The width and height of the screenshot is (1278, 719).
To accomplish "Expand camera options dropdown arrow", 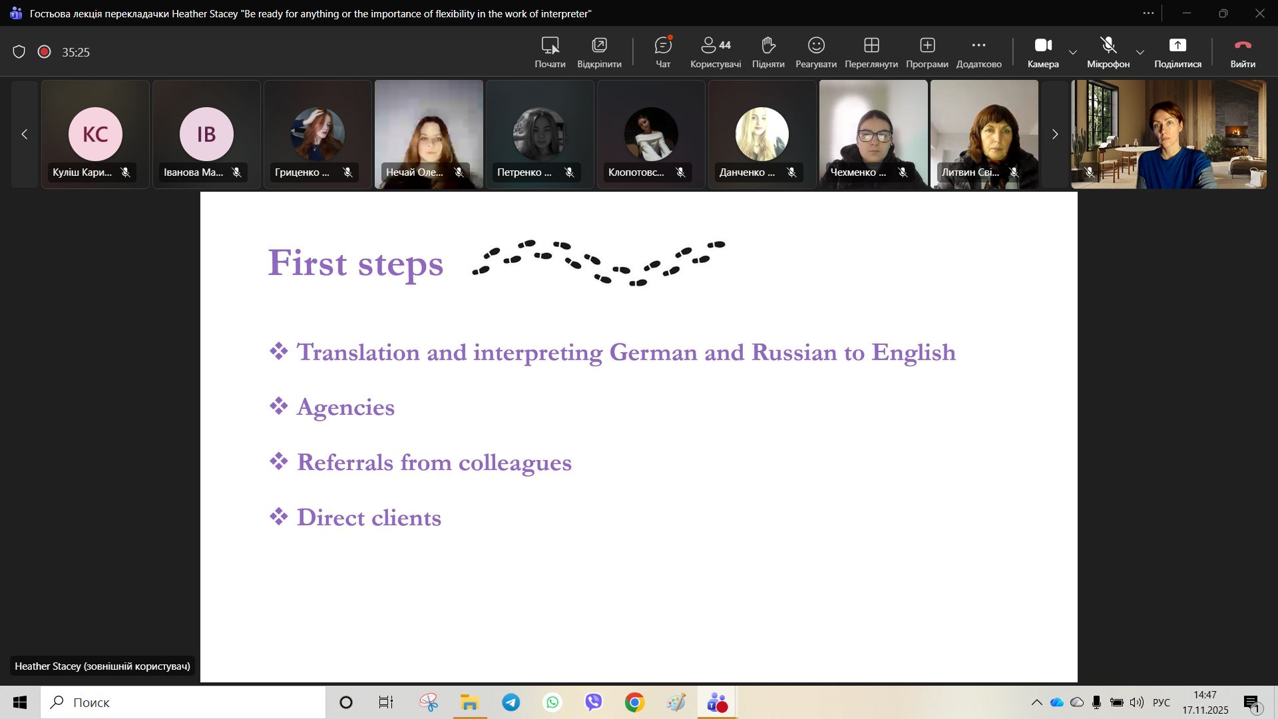I will pyautogui.click(x=1073, y=52).
